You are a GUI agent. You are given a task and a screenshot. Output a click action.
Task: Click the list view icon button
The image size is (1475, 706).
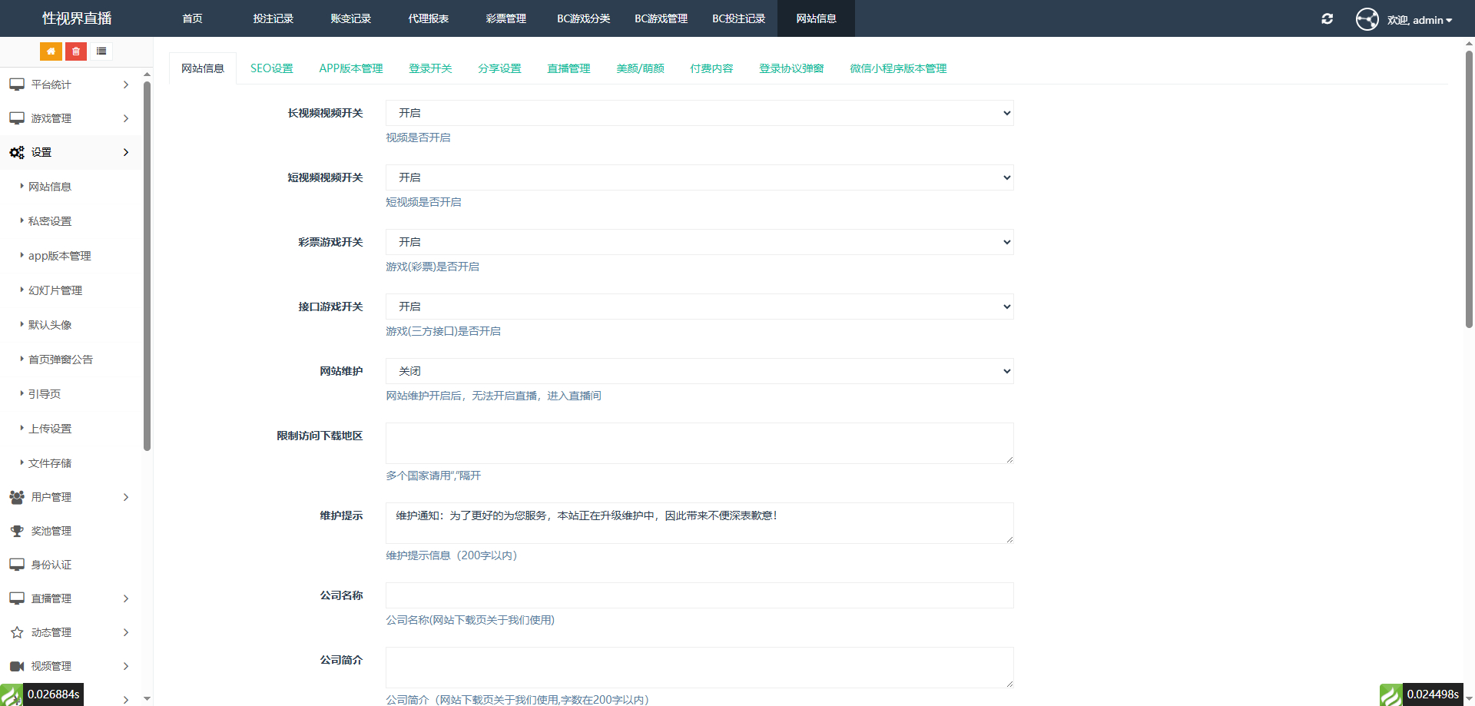[101, 51]
